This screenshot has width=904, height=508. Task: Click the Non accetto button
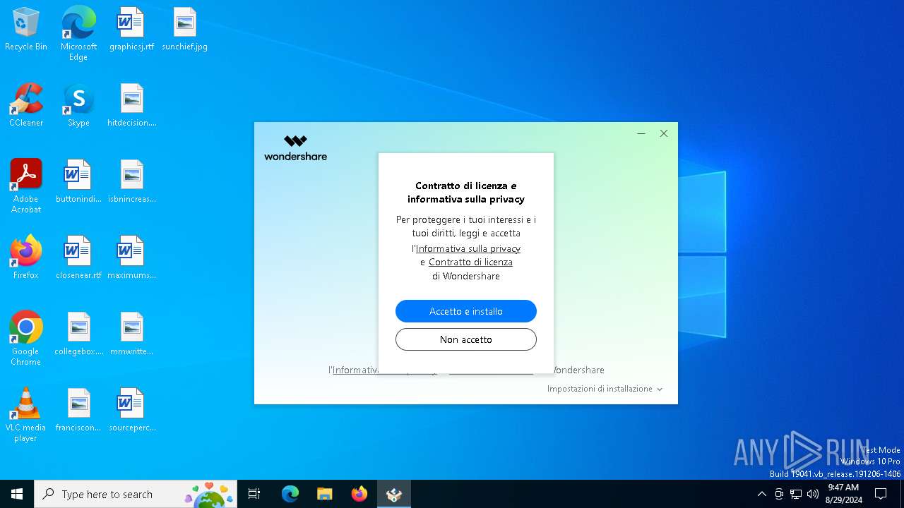pyautogui.click(x=466, y=339)
